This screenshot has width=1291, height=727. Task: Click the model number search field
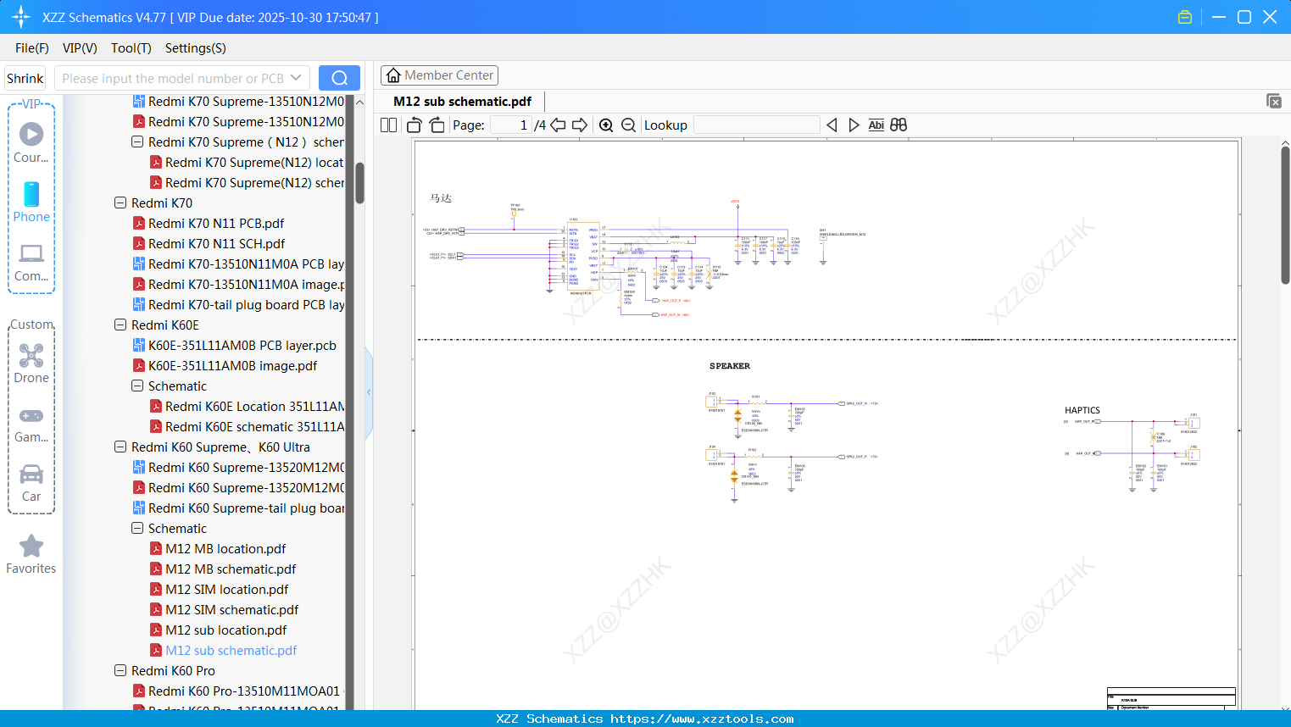174,77
